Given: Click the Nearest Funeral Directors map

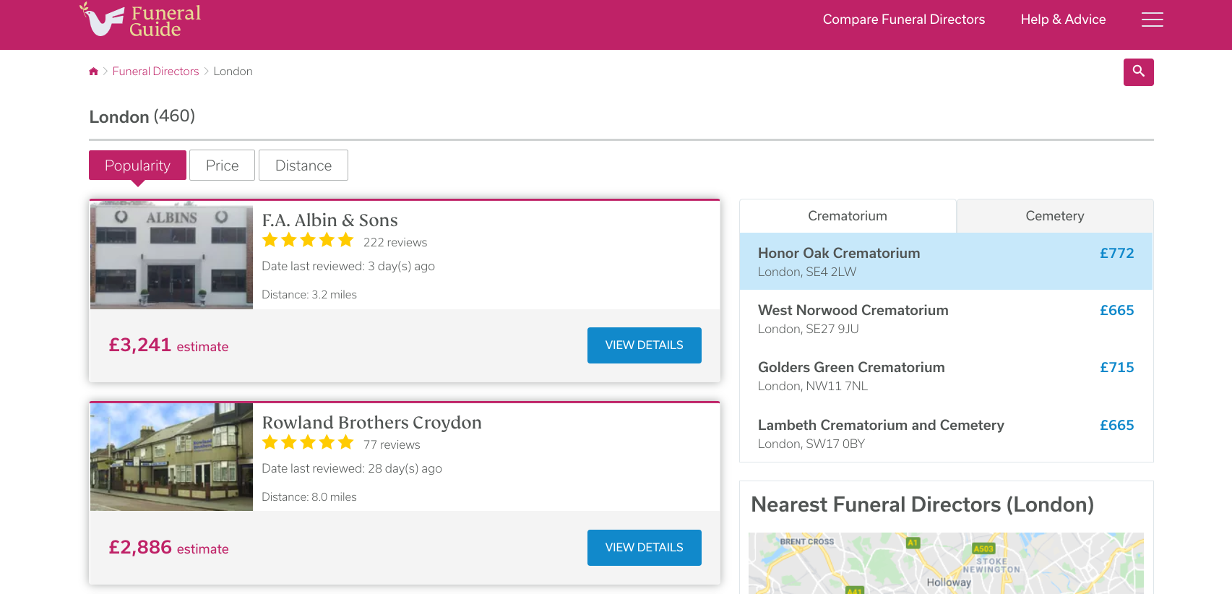Looking at the screenshot, I should click(946, 563).
